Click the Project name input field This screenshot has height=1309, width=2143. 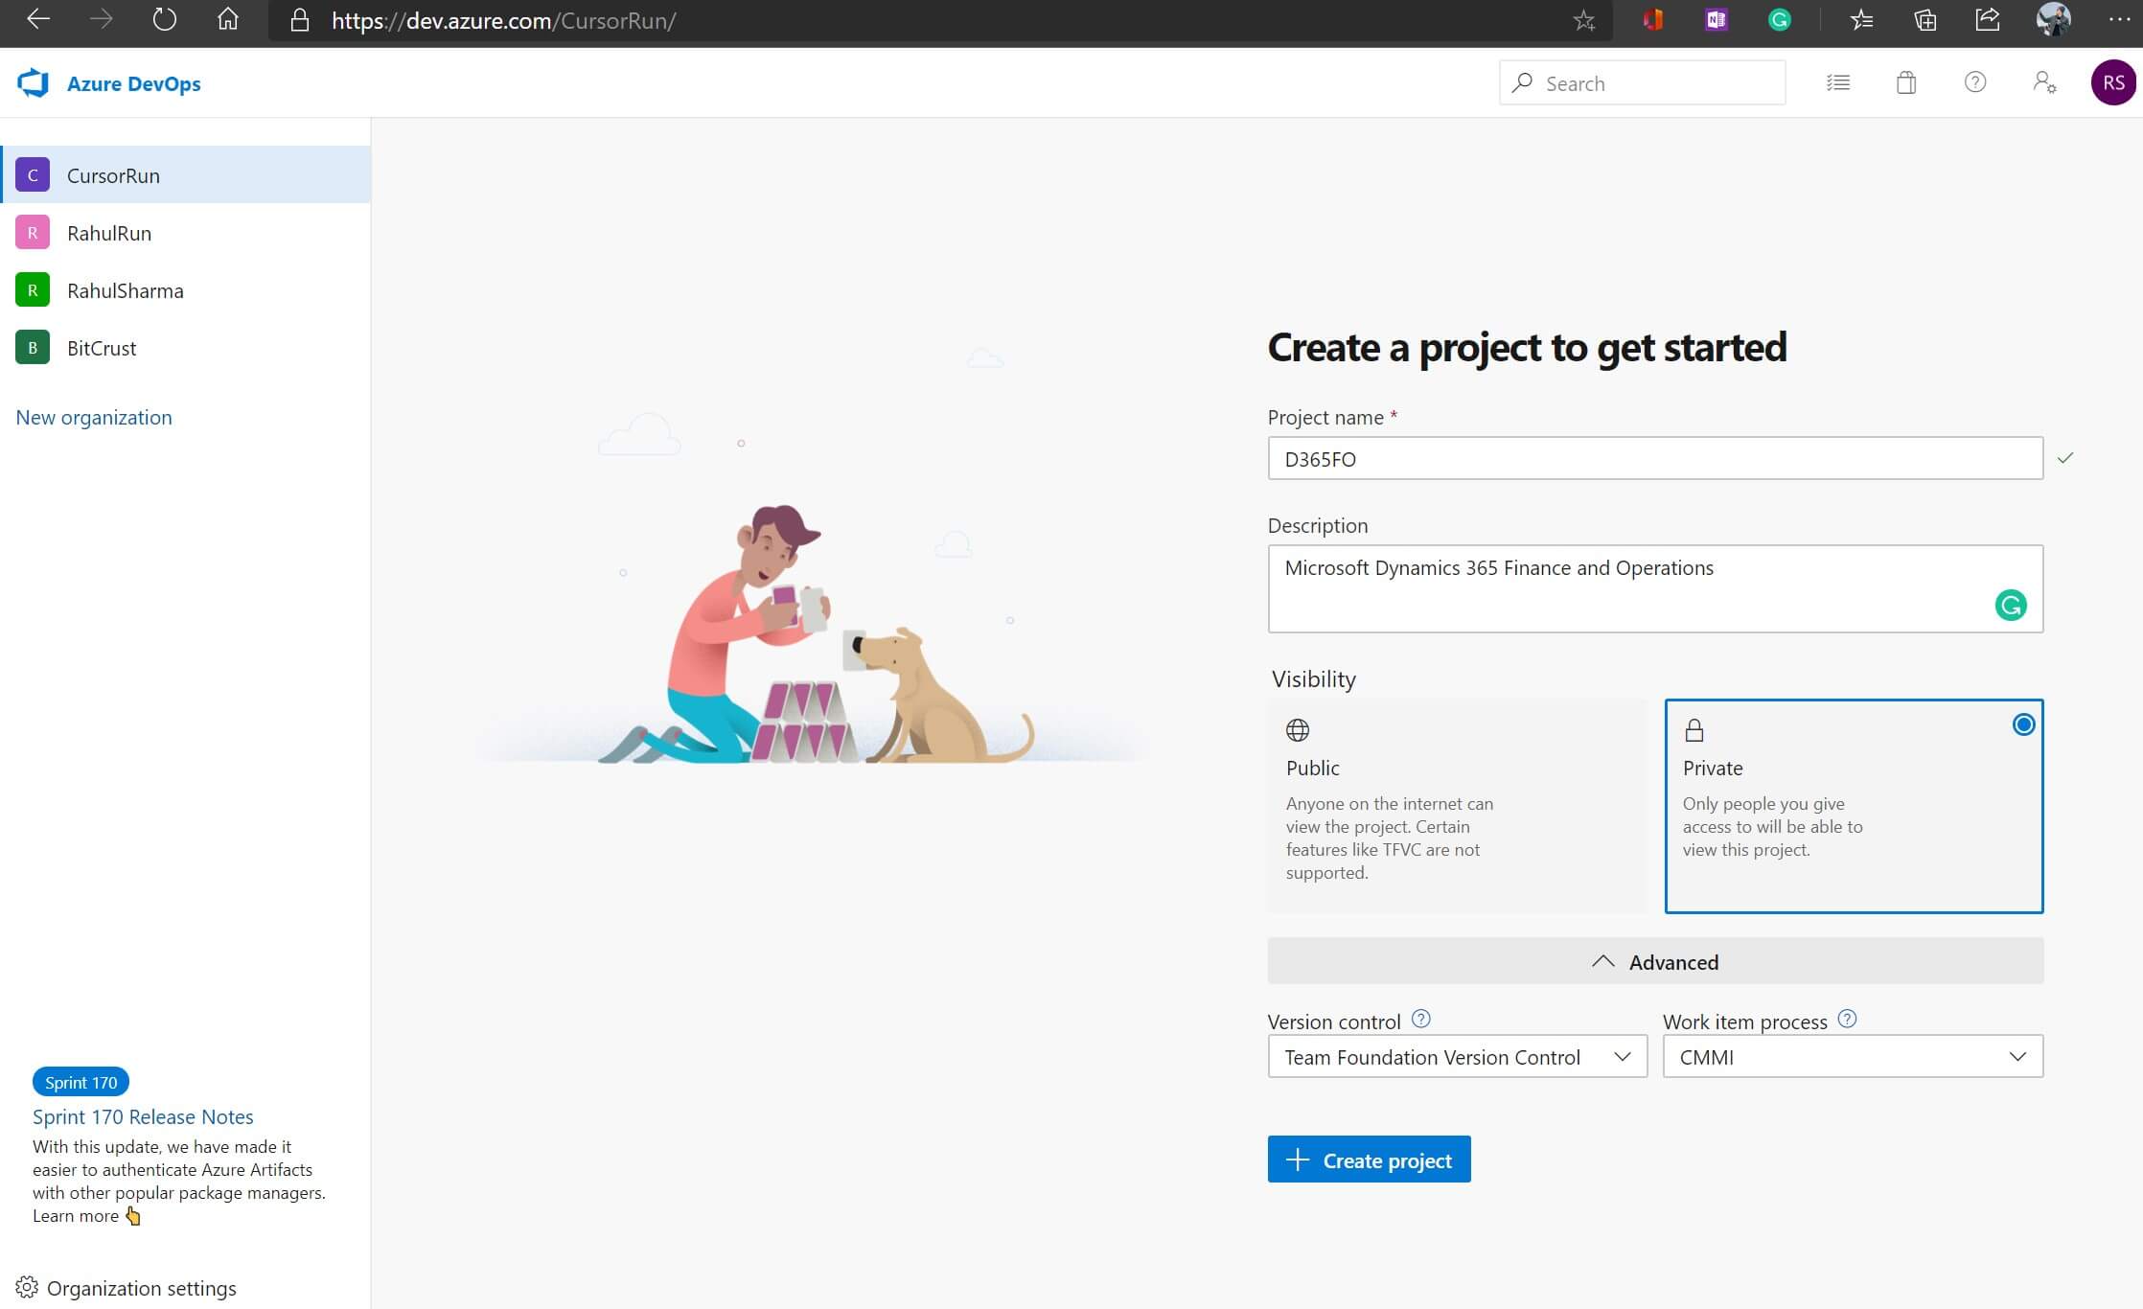pyautogui.click(x=1654, y=459)
